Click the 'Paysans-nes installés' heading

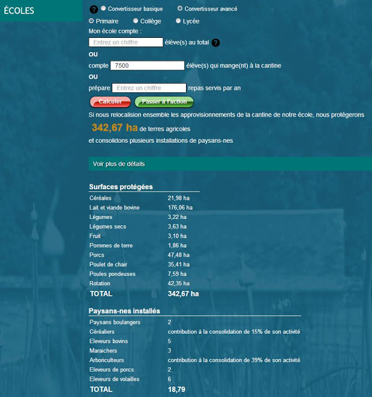coord(125,311)
